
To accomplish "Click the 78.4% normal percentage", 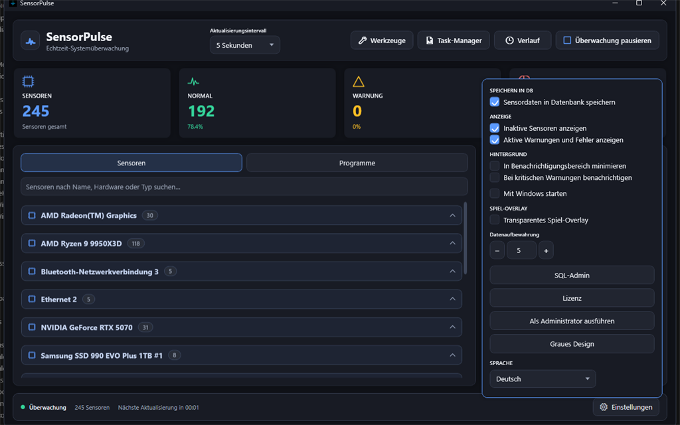I will tap(195, 127).
